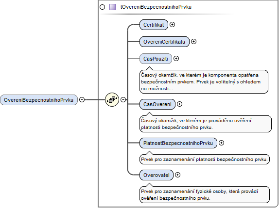Click the sequence compositor icon
Viewport: 279px width, 208px height.
click(112, 99)
